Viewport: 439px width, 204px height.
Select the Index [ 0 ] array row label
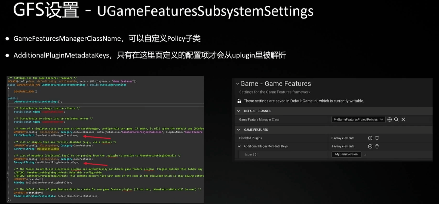tap(251, 155)
